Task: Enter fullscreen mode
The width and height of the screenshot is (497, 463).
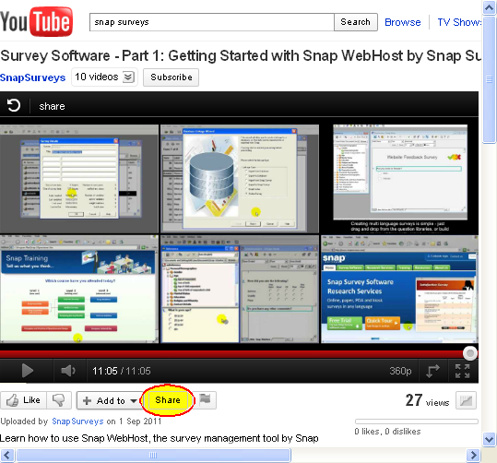Action: coord(462,371)
